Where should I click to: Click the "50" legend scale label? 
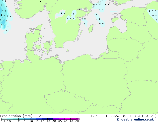click(x=77, y=121)
